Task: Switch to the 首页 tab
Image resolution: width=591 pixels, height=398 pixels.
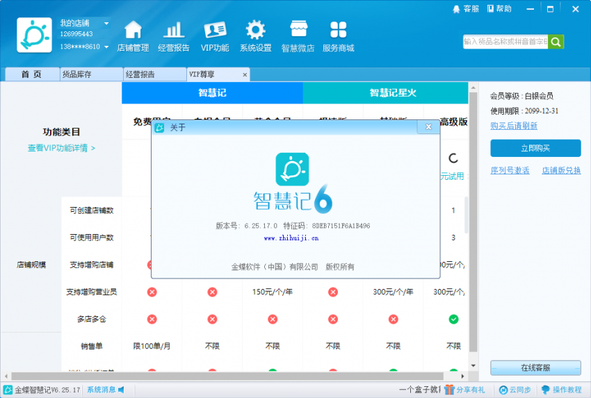Action: pos(31,74)
